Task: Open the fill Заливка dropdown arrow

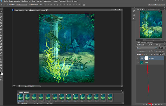Action: coord(164,54)
